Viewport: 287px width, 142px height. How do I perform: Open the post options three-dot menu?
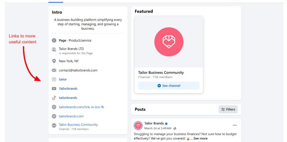pyautogui.click(x=235, y=125)
